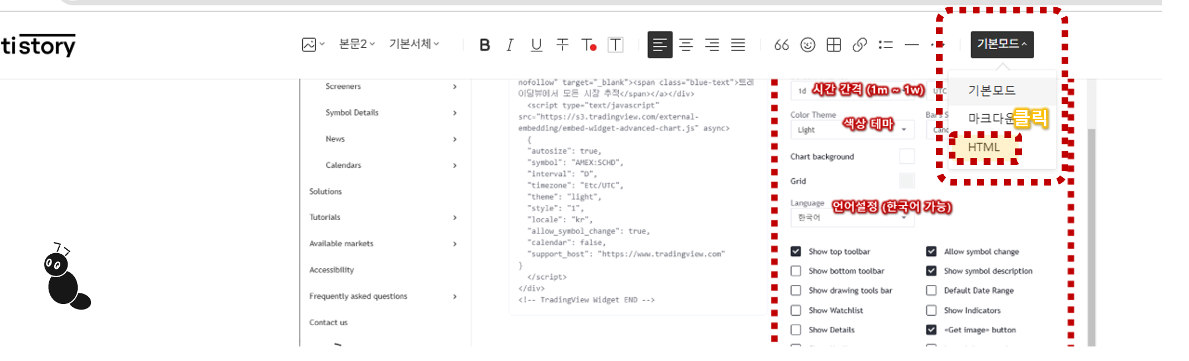Toggle underline formatting

(536, 45)
